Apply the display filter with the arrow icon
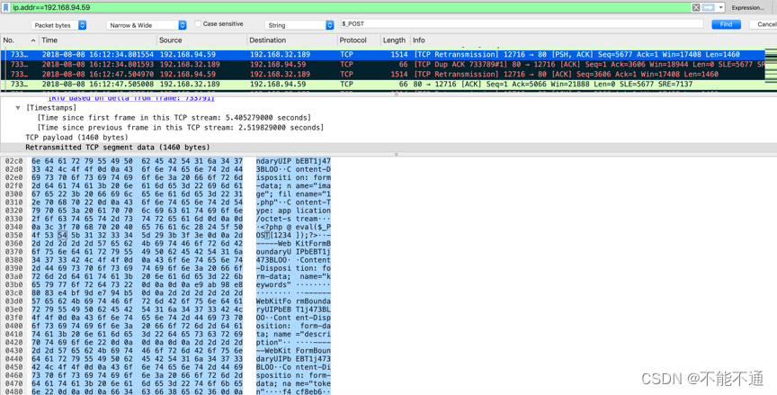Image resolution: width=777 pixels, height=395 pixels. [x=708, y=7]
